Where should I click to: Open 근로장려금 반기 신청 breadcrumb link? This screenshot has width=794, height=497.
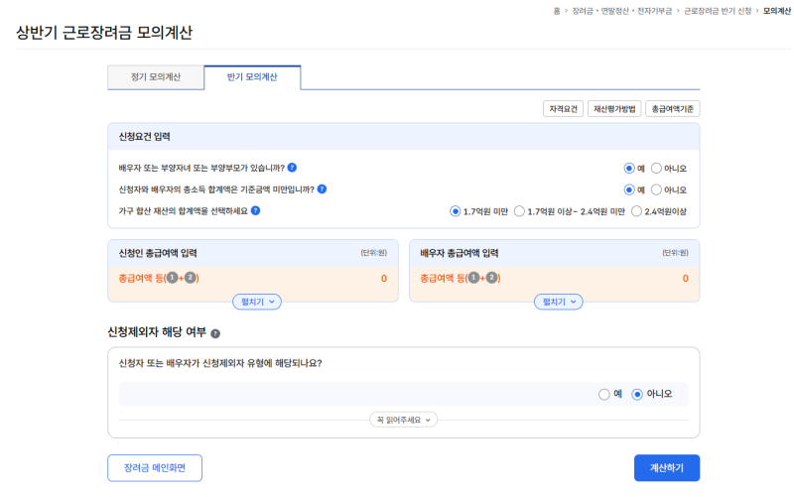point(718,11)
